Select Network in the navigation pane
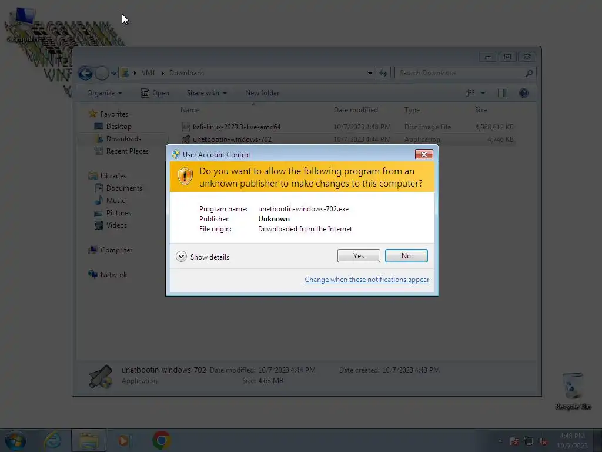The width and height of the screenshot is (602, 452). [x=113, y=274]
